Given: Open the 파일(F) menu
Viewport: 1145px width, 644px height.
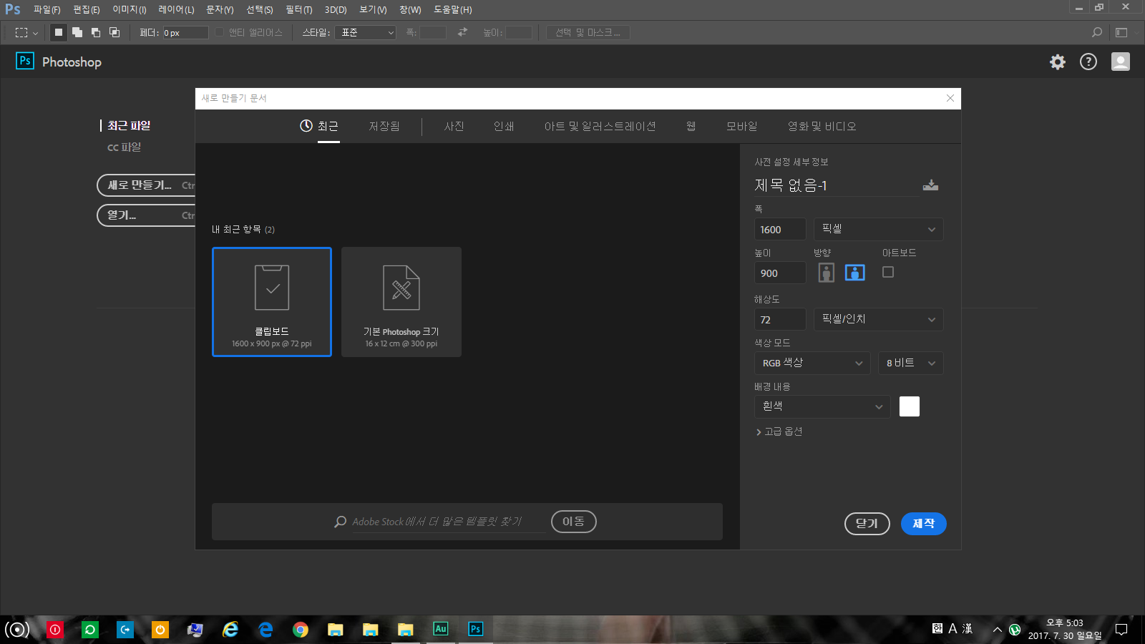Looking at the screenshot, I should coord(47,9).
